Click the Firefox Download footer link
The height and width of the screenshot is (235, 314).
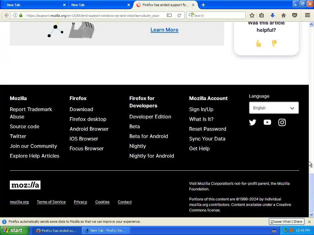coord(81,109)
